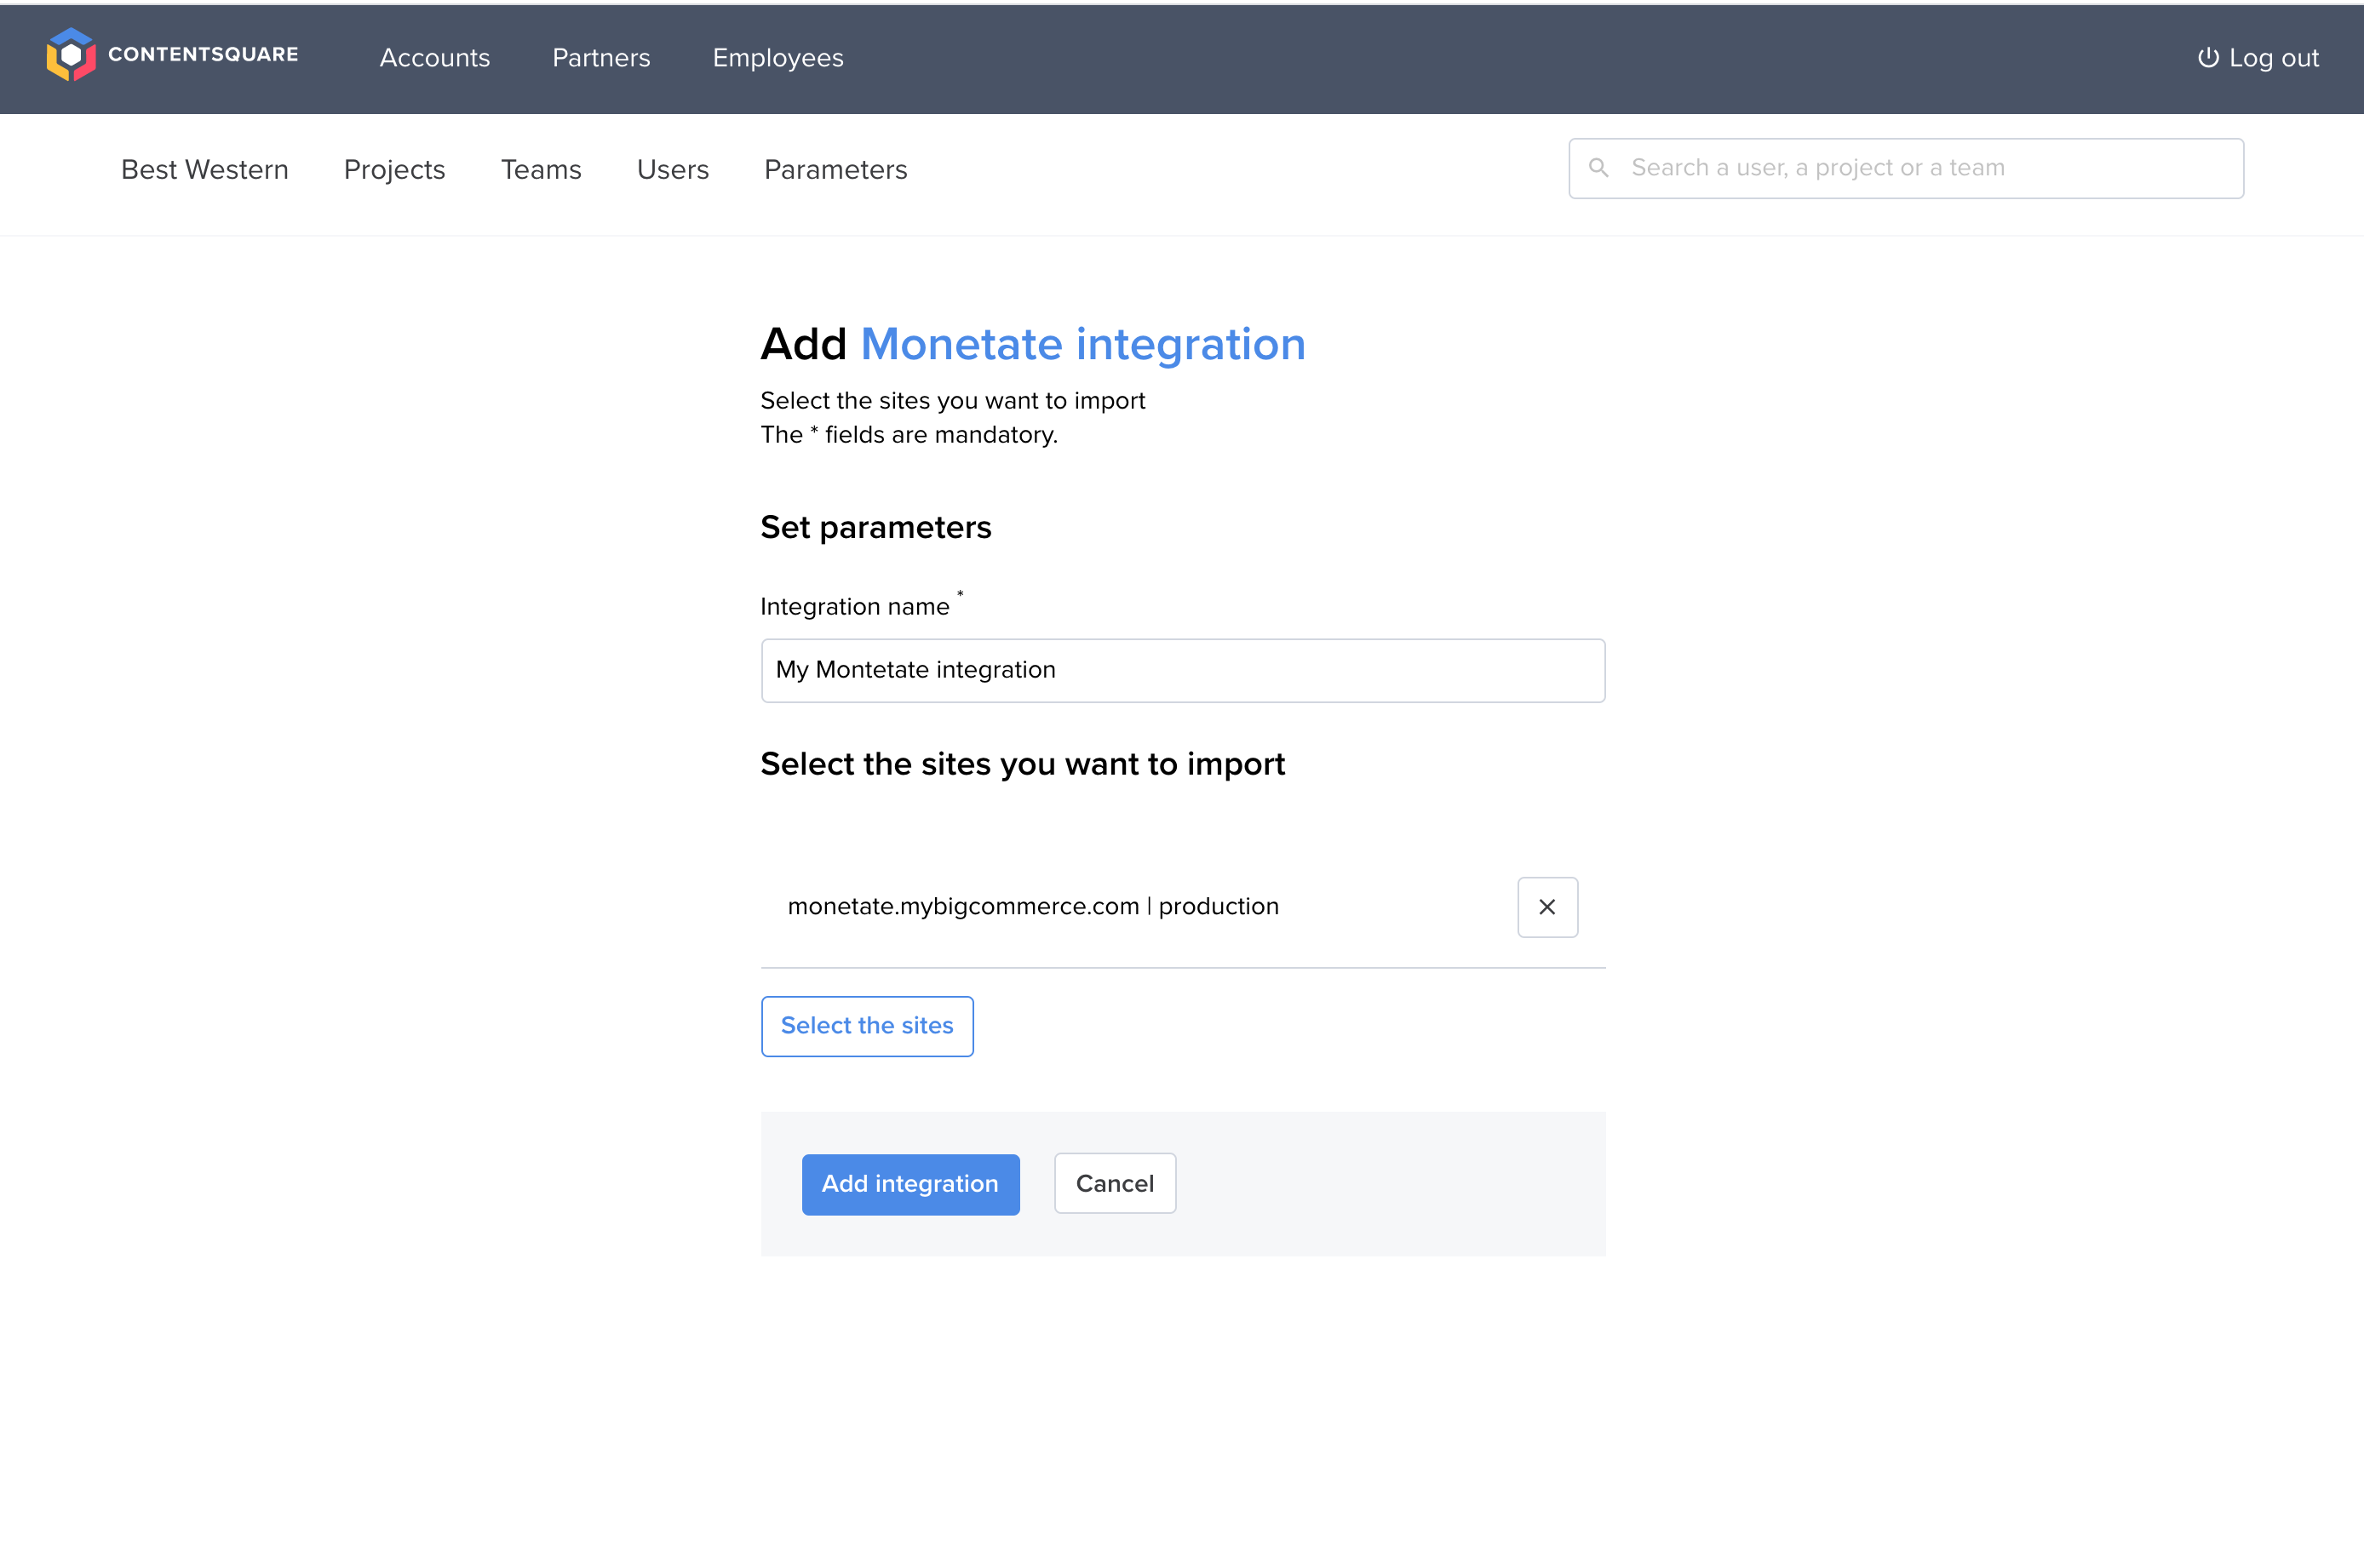Click the mandatory fields note text

click(909, 435)
